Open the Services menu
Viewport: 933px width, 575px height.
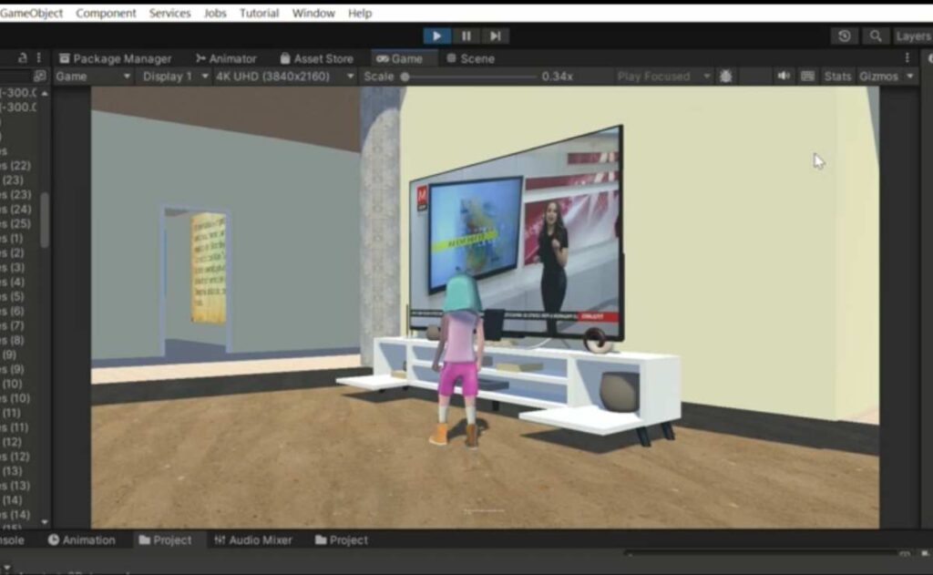pos(169,13)
